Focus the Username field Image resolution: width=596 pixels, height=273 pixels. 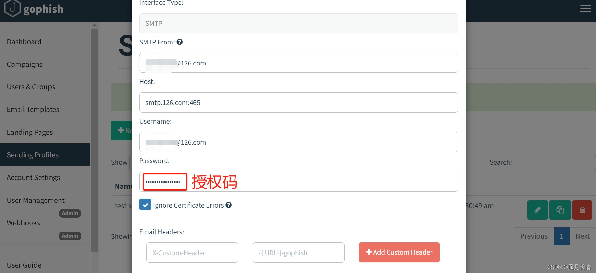[299, 142]
